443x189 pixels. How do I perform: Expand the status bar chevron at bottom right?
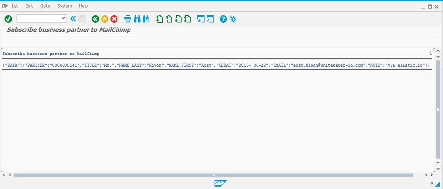coord(432,183)
